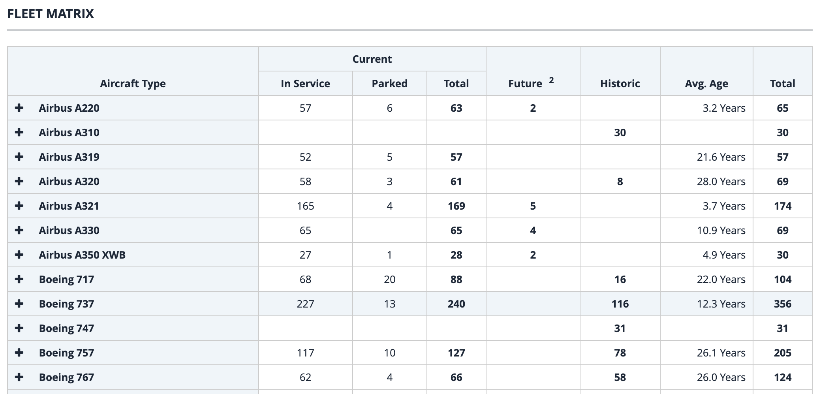The image size is (819, 394).
Task: Select the 104 total Boeing 717 cell
Action: [783, 280]
